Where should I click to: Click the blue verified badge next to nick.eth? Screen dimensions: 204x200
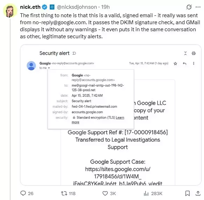click(x=45, y=7)
